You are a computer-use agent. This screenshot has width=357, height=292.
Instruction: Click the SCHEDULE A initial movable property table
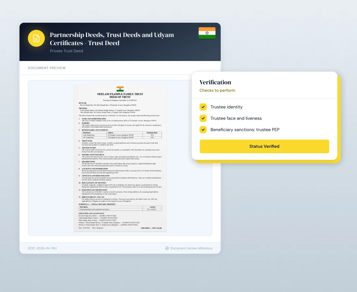click(120, 208)
